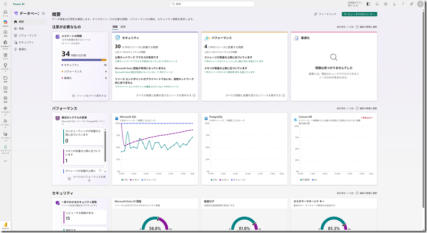
Task: Open the folder icon in left rail
Action: pos(5,79)
